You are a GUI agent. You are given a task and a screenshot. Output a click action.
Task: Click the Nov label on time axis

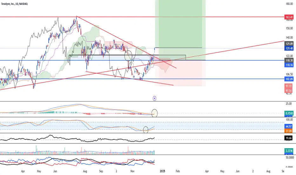132,171
